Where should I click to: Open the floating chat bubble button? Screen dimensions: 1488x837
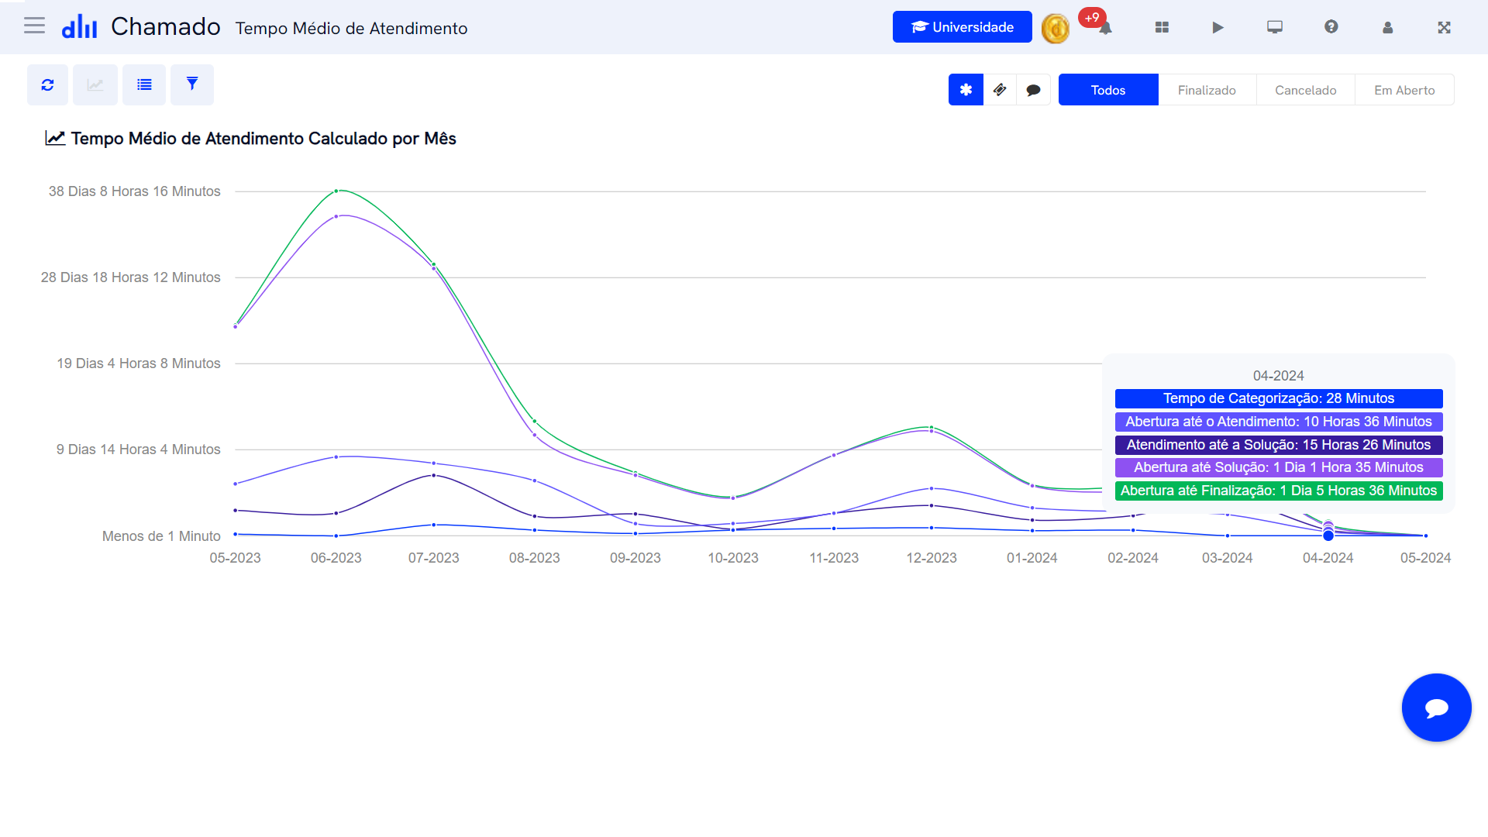[1436, 708]
